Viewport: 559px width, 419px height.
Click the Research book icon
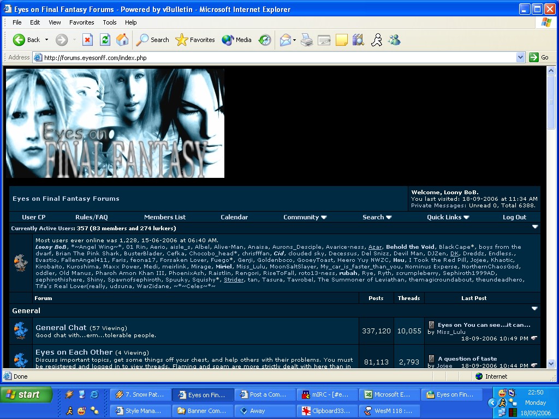coord(358,40)
